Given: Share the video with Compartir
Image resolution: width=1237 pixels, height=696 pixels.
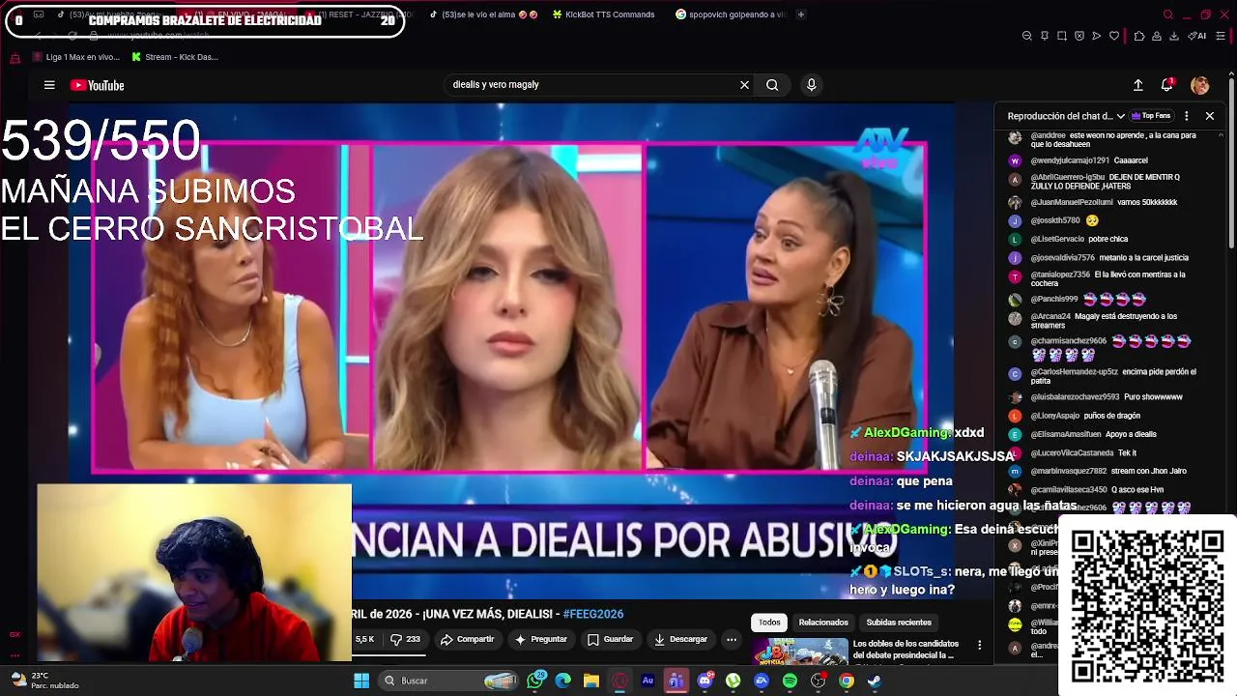Looking at the screenshot, I should [468, 639].
